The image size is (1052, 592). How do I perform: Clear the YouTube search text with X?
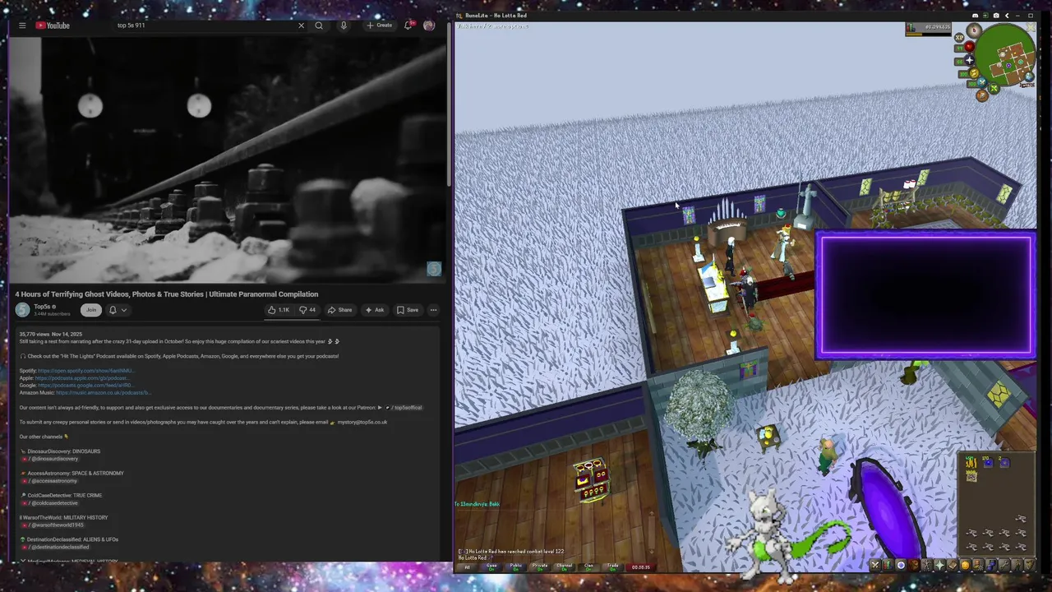(x=301, y=25)
